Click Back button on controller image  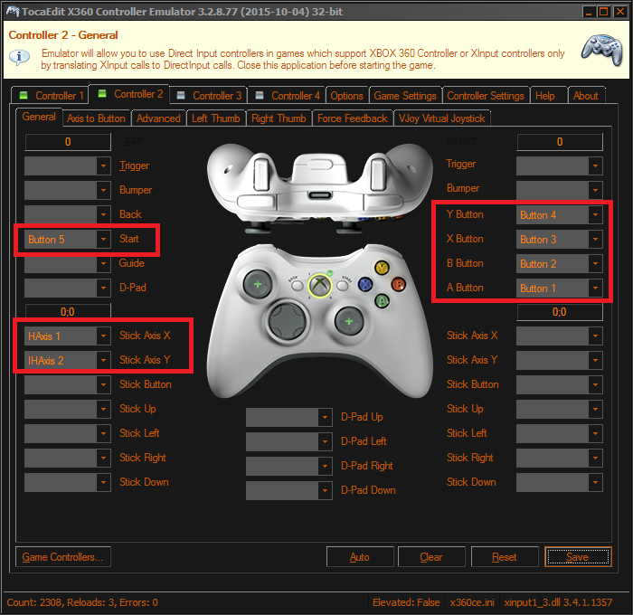(x=298, y=286)
